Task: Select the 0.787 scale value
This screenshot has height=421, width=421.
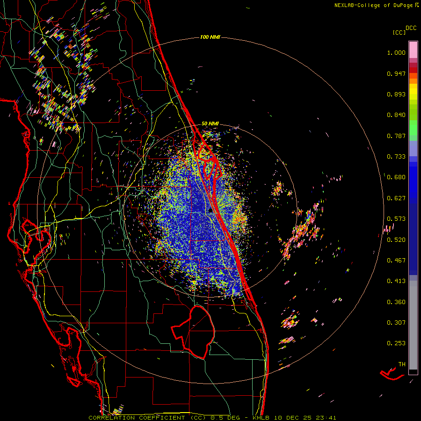Action: point(396,136)
